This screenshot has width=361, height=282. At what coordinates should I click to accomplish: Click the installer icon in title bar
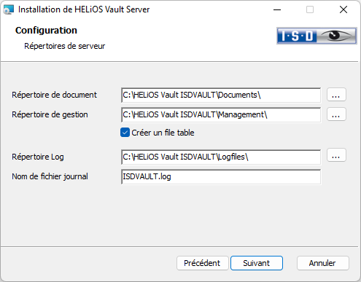(9, 9)
